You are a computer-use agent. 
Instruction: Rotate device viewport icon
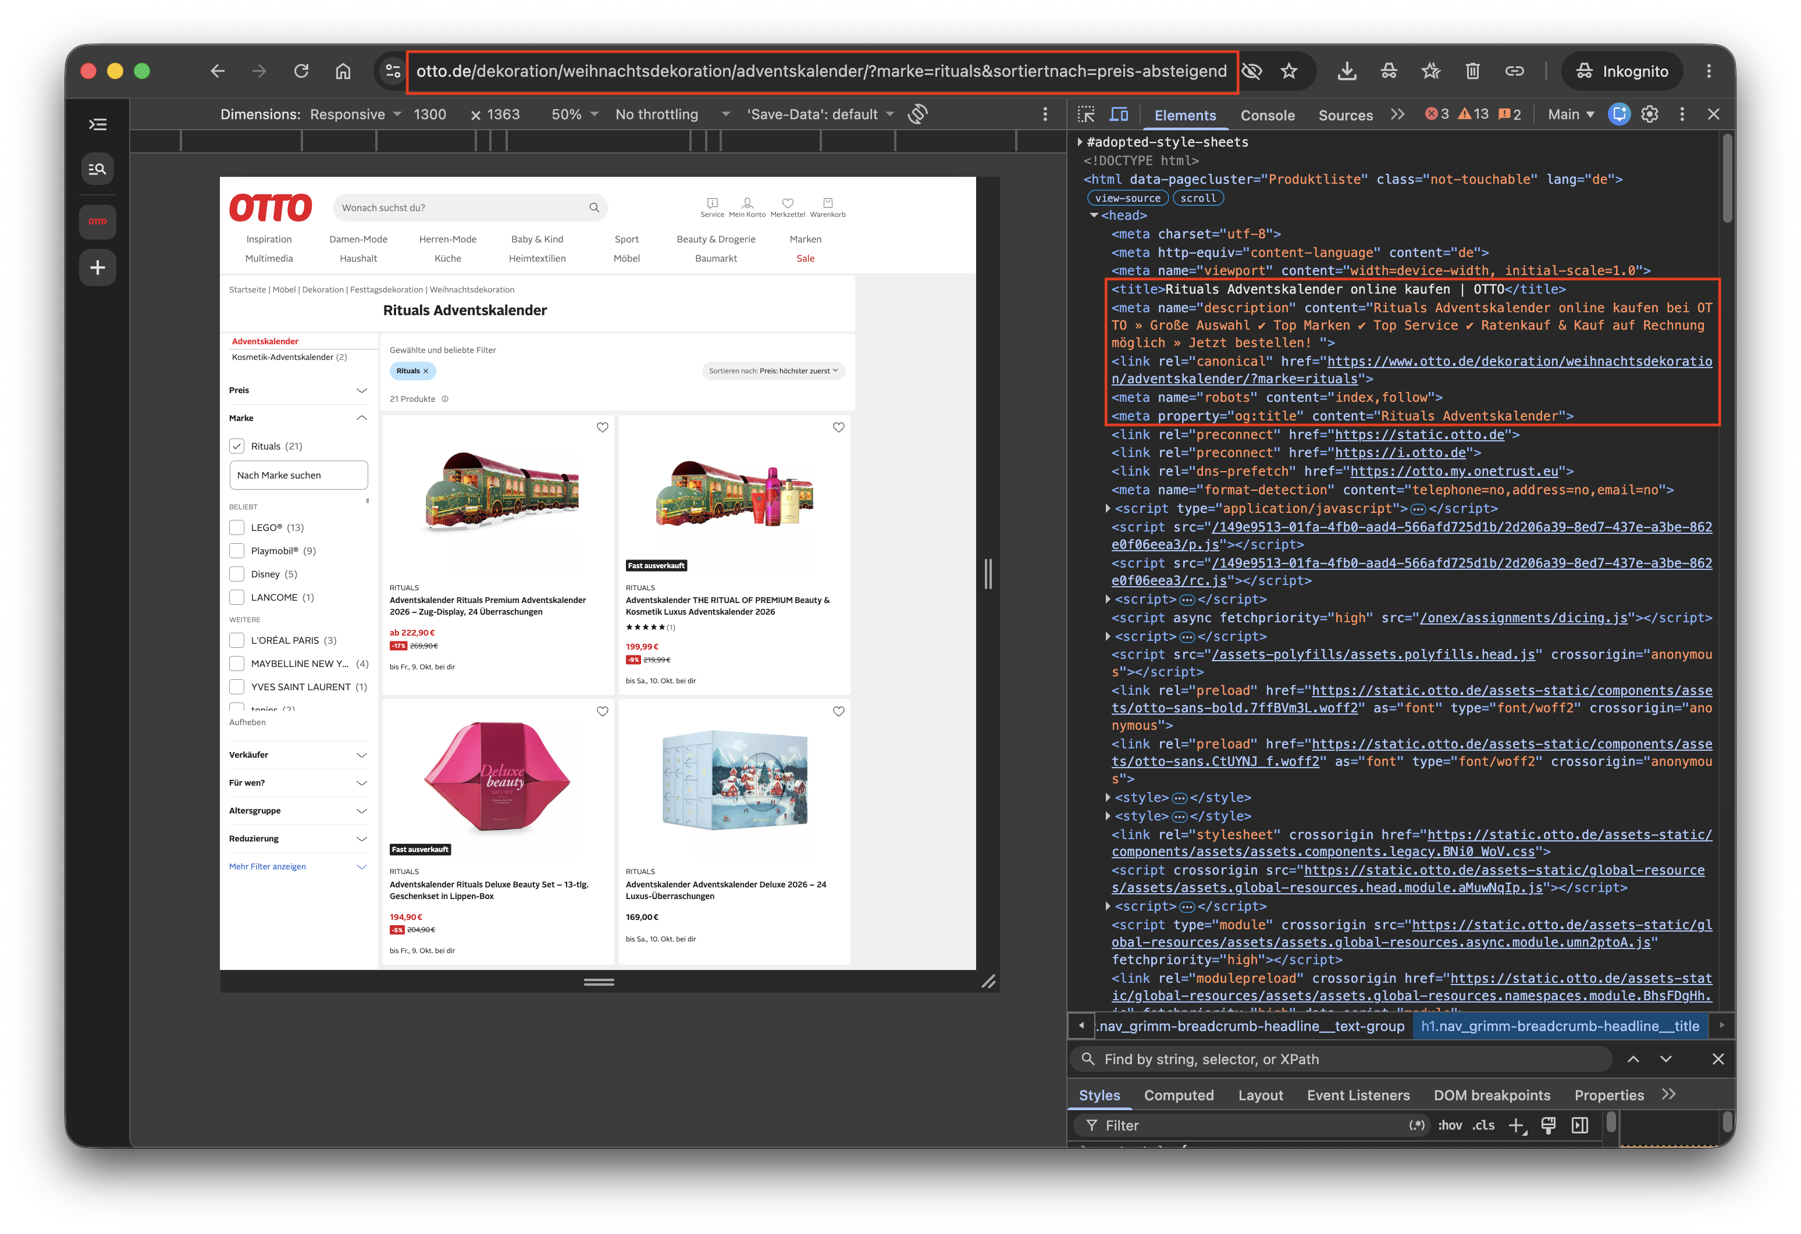917,114
